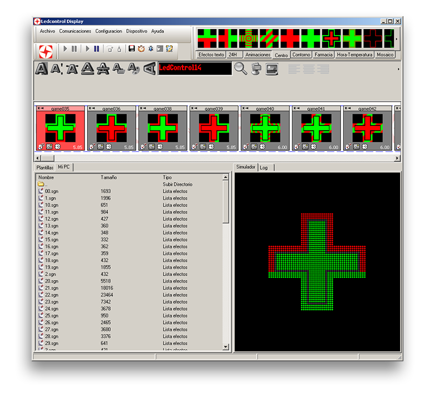Click the first gray pause button
This screenshot has width=434, height=393.
(74, 49)
